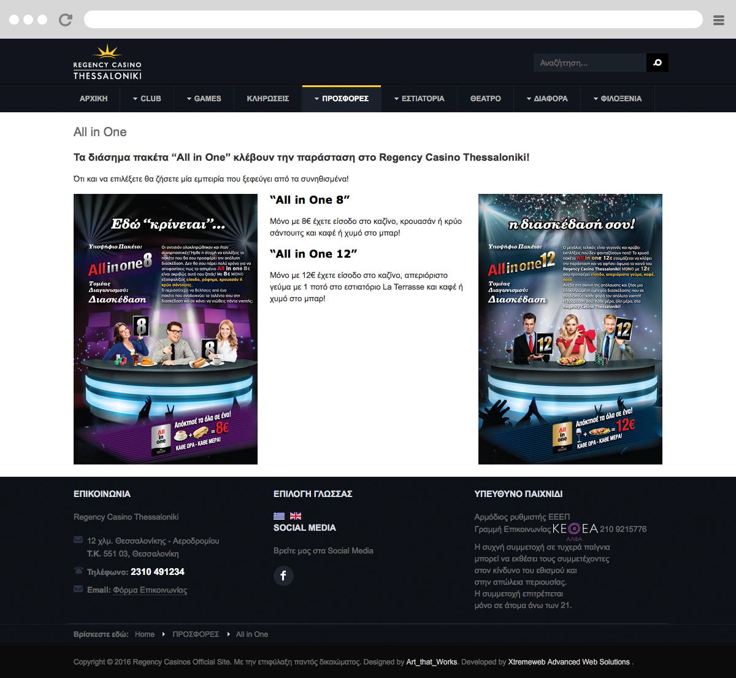Image resolution: width=736 pixels, height=678 pixels.
Task: Click the phone icon beside Τηλέφωνο
Action: click(78, 571)
